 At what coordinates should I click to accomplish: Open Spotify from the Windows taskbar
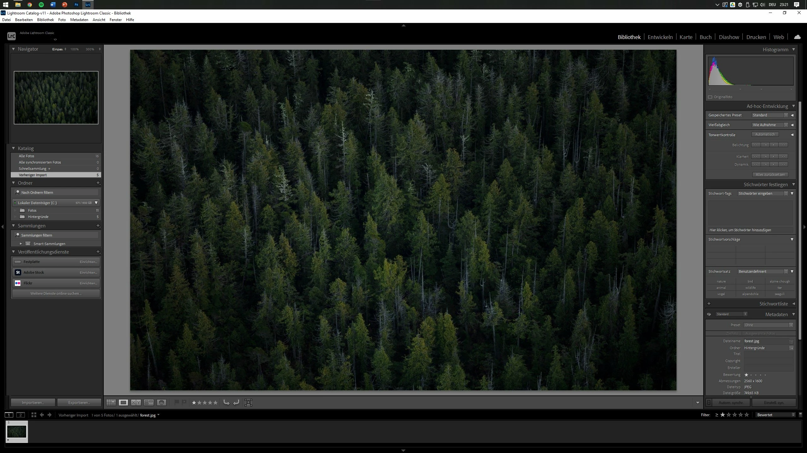[x=41, y=5]
